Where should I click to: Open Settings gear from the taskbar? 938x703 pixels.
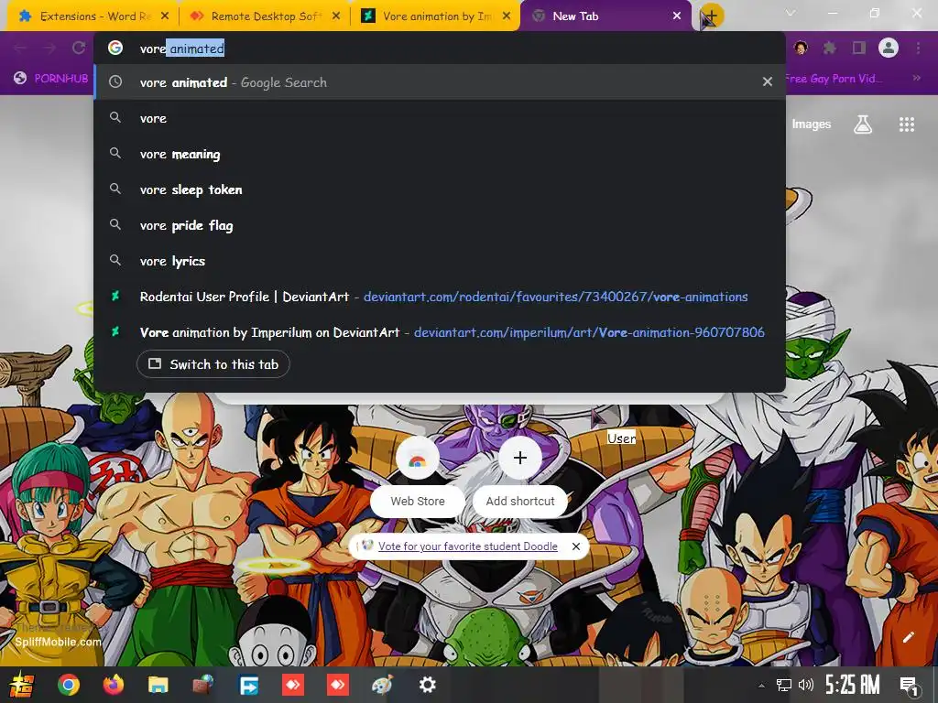point(427,685)
